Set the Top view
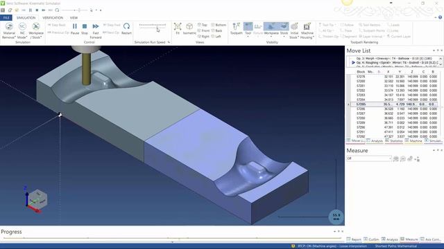The image size is (444, 249). tap(203, 25)
